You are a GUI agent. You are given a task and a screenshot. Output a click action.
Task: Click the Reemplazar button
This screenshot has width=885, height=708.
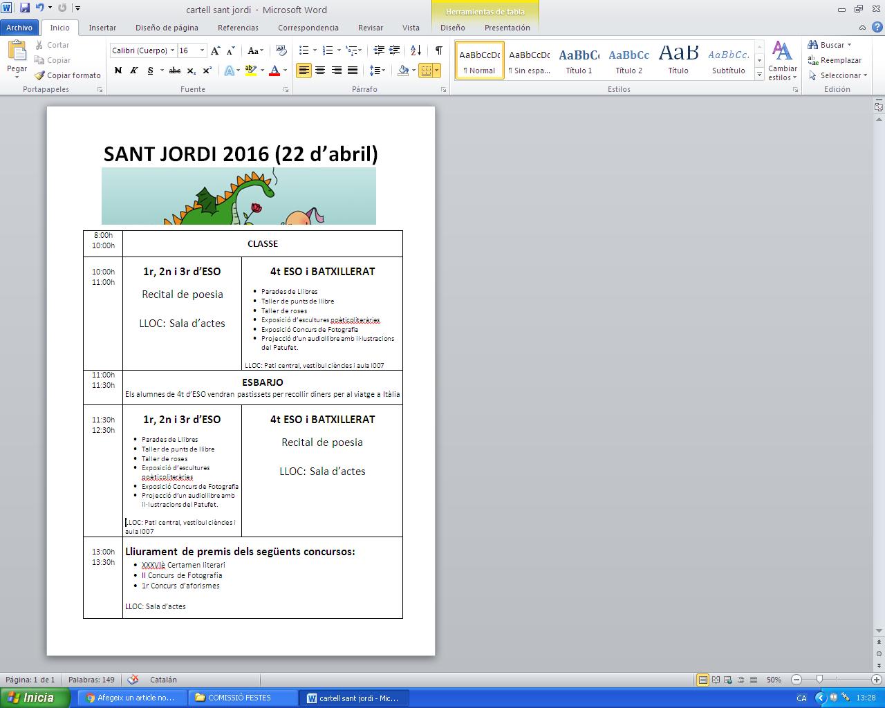(x=835, y=60)
